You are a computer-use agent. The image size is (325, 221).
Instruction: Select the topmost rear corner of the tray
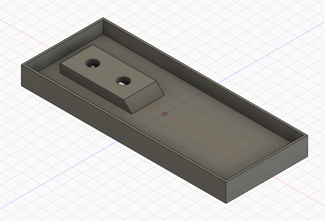(103, 18)
